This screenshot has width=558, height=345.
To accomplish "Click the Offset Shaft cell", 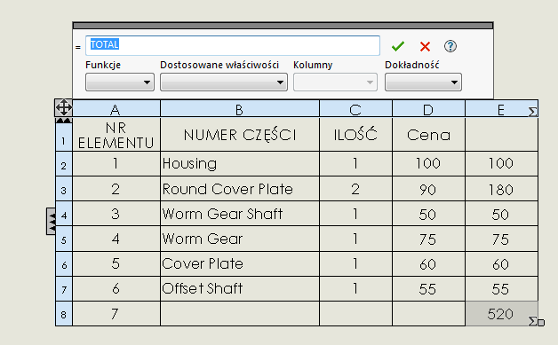I will [240, 289].
